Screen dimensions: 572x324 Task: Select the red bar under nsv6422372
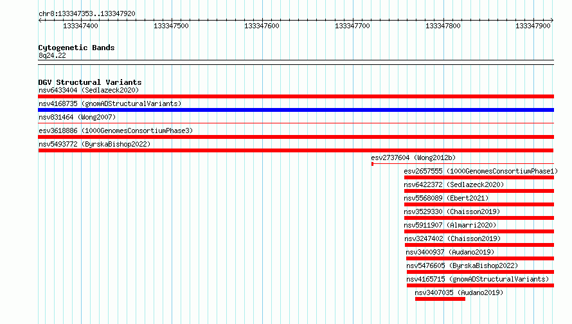pyautogui.click(x=479, y=191)
